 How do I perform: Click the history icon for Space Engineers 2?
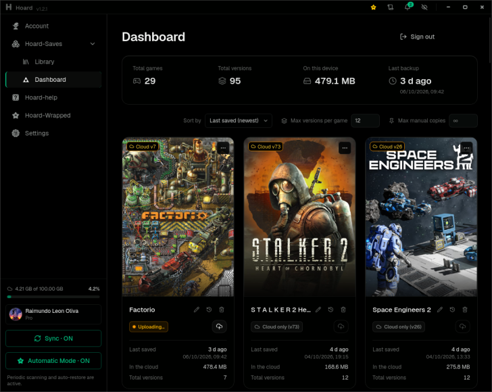[452, 310]
